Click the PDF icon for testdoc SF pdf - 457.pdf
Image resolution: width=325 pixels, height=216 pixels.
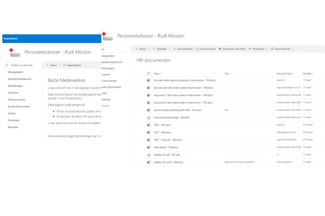(148, 155)
